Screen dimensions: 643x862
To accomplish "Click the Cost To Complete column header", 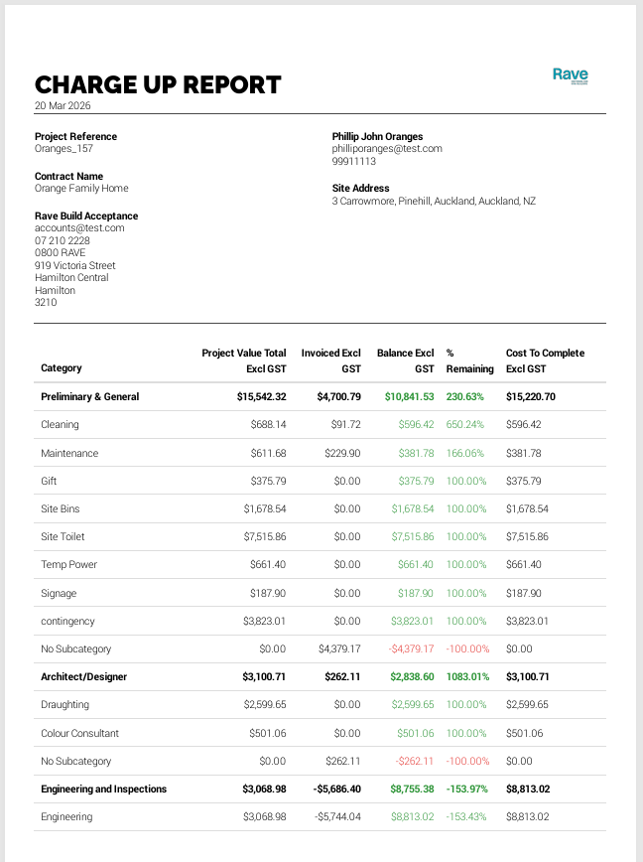I will coord(545,360).
